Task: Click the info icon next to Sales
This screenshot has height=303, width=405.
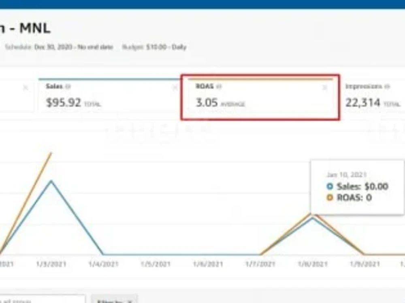Action: 68,87
